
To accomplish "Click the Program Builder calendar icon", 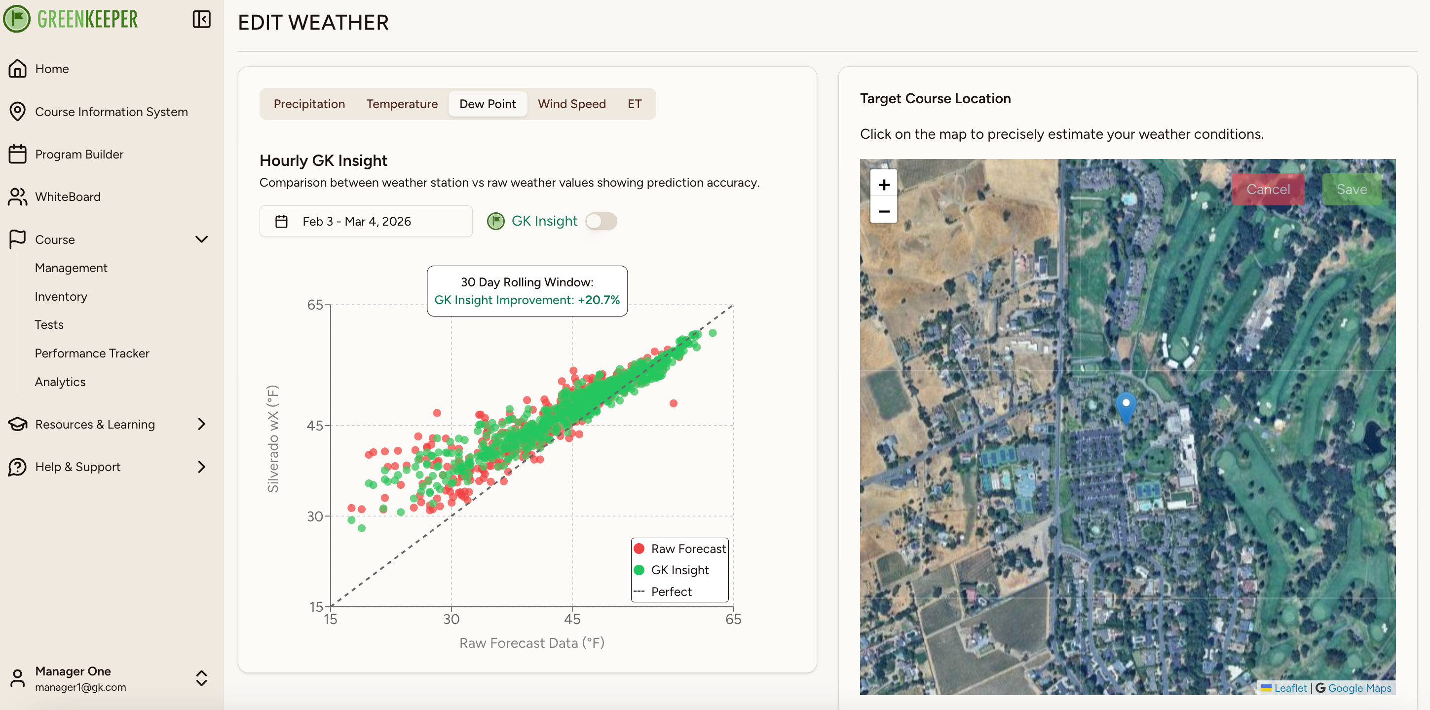I will coord(17,154).
